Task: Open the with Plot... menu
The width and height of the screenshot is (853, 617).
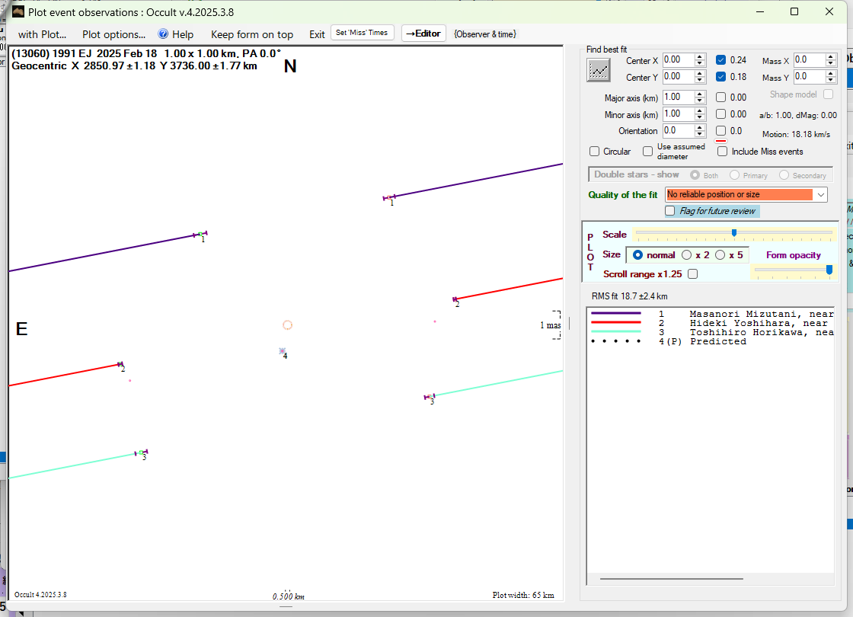Action: coord(42,34)
